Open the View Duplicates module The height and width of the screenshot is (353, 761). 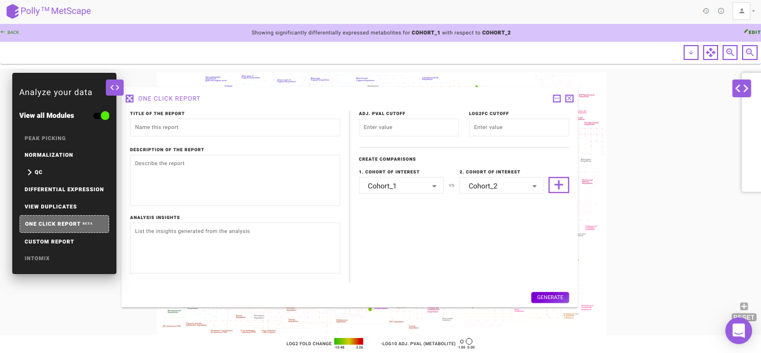[51, 207]
